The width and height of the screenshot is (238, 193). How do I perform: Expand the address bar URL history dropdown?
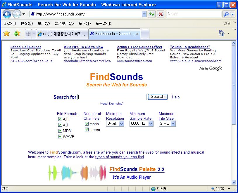tap(144, 14)
